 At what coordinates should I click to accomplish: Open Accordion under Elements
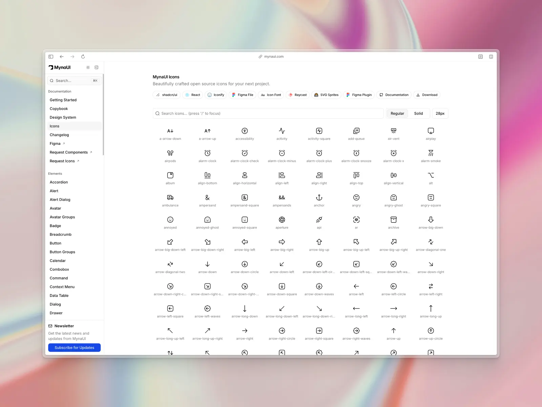pos(75,182)
